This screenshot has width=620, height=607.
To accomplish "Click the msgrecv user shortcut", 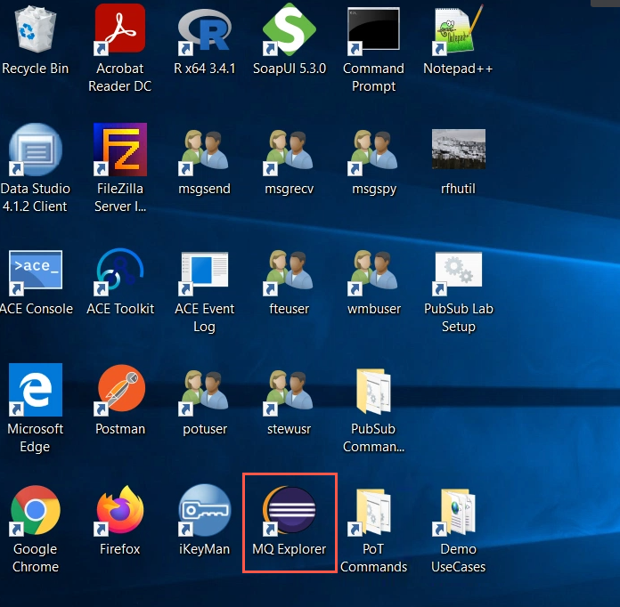I will coord(289,151).
